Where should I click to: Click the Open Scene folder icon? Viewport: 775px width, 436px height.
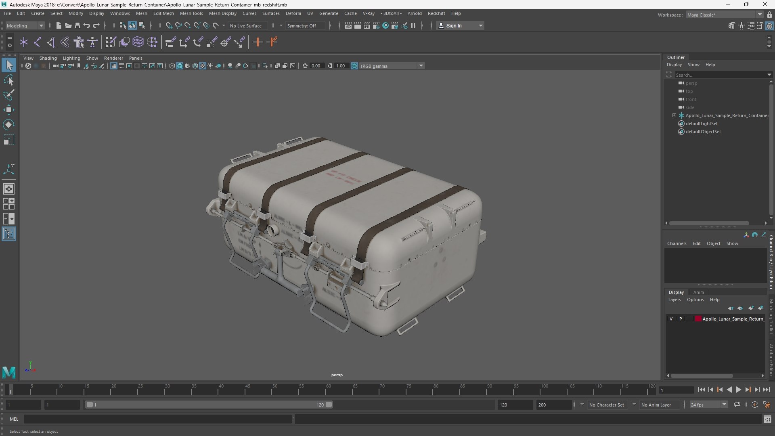pos(68,25)
